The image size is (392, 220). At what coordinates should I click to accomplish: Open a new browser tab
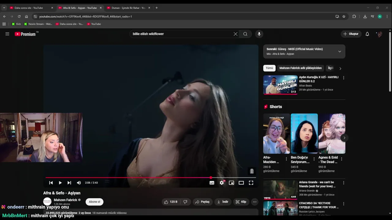[156, 8]
